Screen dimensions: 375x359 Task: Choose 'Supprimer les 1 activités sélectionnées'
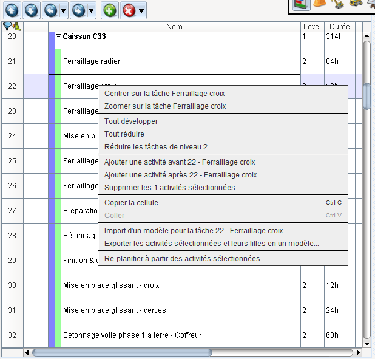point(169,188)
